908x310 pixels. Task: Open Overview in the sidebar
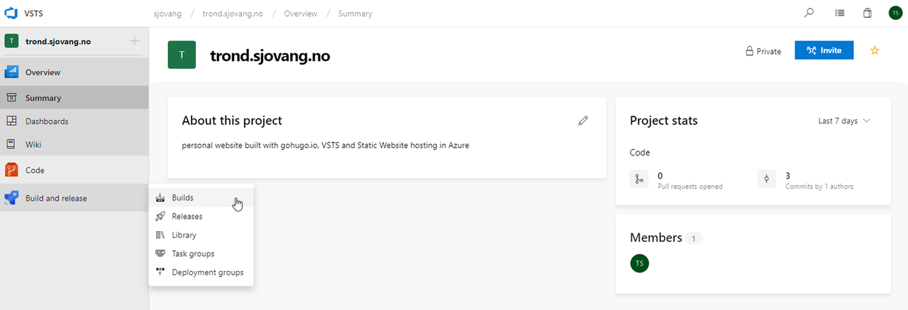[74, 72]
